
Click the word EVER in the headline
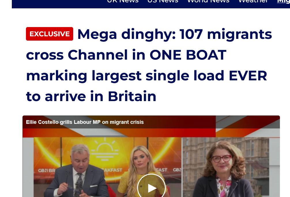[248, 75]
